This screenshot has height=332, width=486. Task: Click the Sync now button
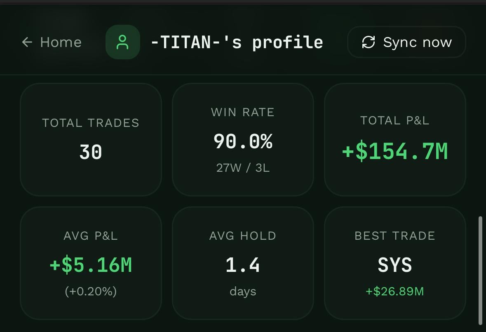point(406,42)
